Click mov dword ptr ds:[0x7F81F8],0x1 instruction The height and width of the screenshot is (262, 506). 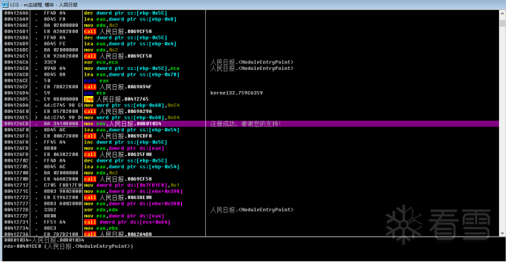pyautogui.click(x=132, y=186)
